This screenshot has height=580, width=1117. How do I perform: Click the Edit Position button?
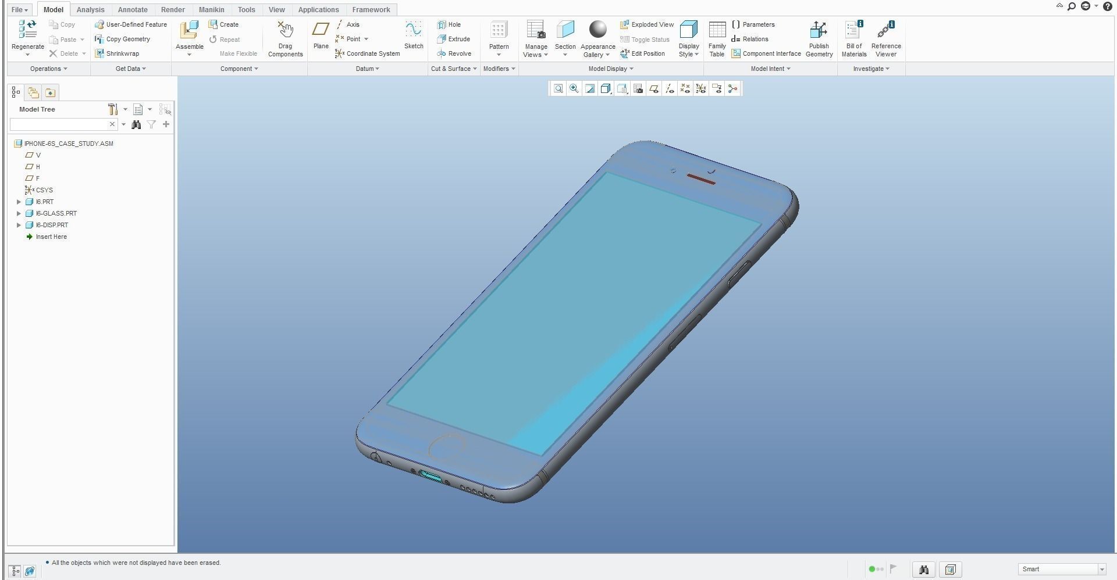click(642, 53)
